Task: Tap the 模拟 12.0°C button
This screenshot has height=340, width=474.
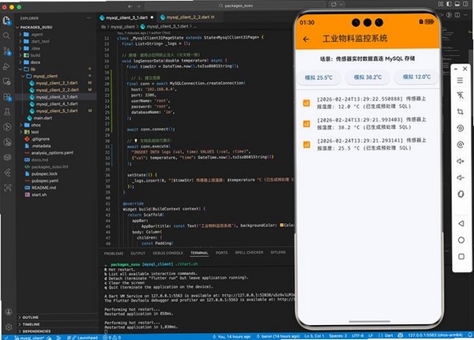Action: 416,77
